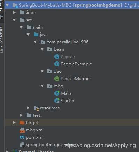Click the springbootmbgdemo iml file icon

click(22, 145)
